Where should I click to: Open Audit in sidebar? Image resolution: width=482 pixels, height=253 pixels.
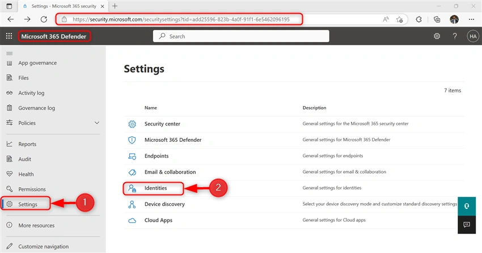[x=24, y=159]
